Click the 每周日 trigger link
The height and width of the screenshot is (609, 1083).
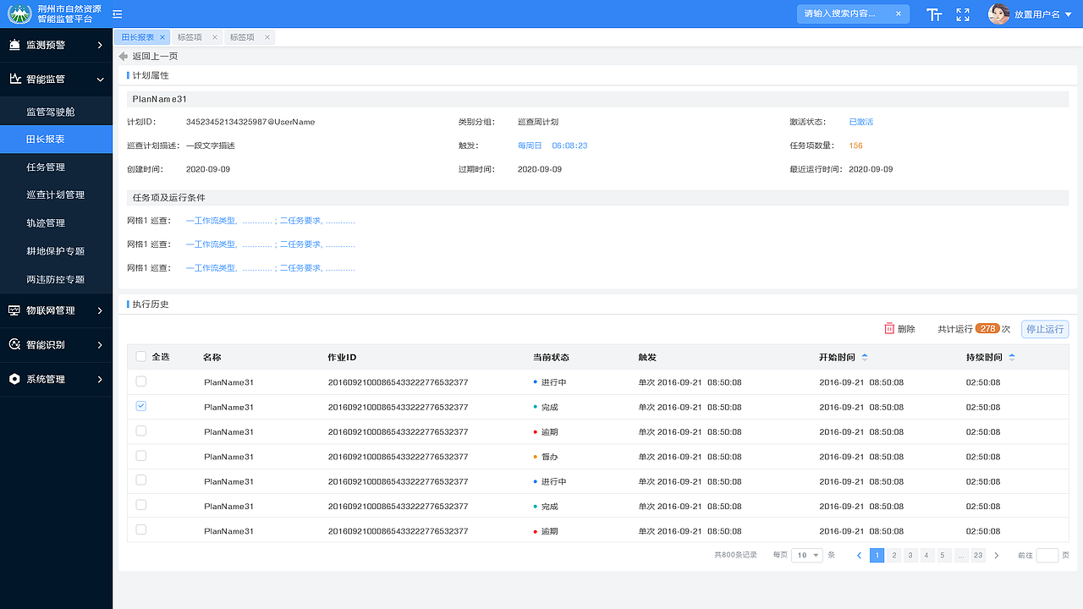[x=530, y=145]
